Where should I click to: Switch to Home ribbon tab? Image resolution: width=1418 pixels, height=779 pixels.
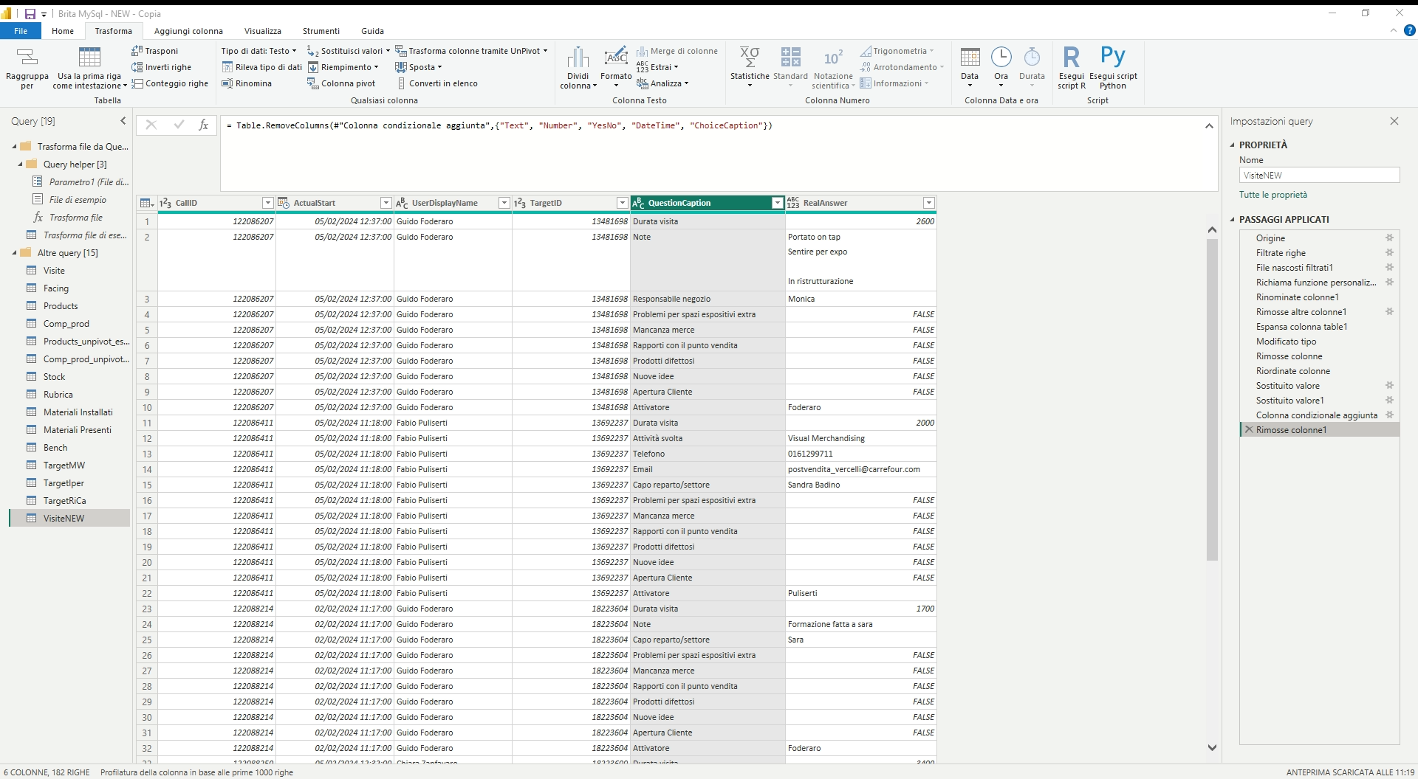click(63, 31)
